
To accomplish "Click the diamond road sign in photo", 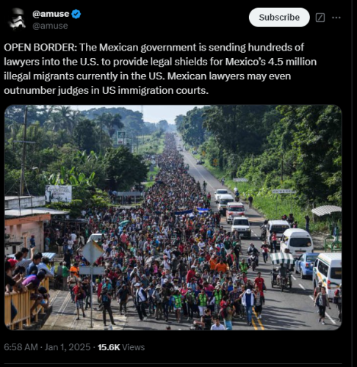I will click(93, 252).
